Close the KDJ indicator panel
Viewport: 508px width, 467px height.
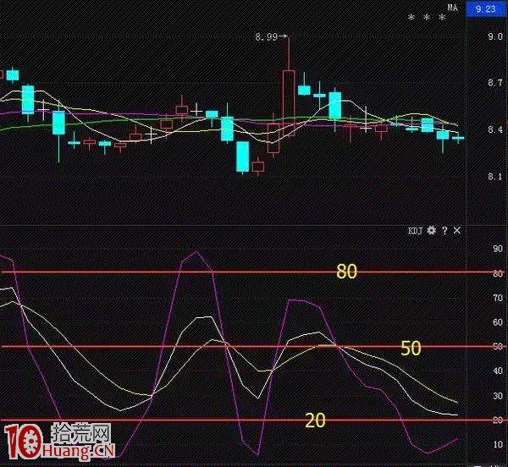[x=457, y=230]
